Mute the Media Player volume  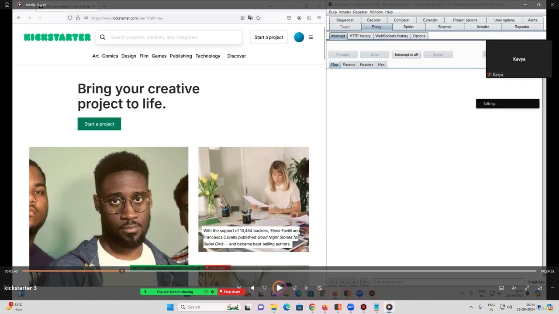pos(514,288)
